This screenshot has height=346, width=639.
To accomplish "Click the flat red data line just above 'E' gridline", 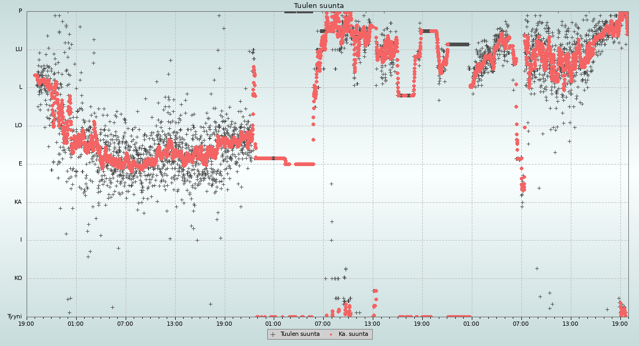I will coord(269,158).
